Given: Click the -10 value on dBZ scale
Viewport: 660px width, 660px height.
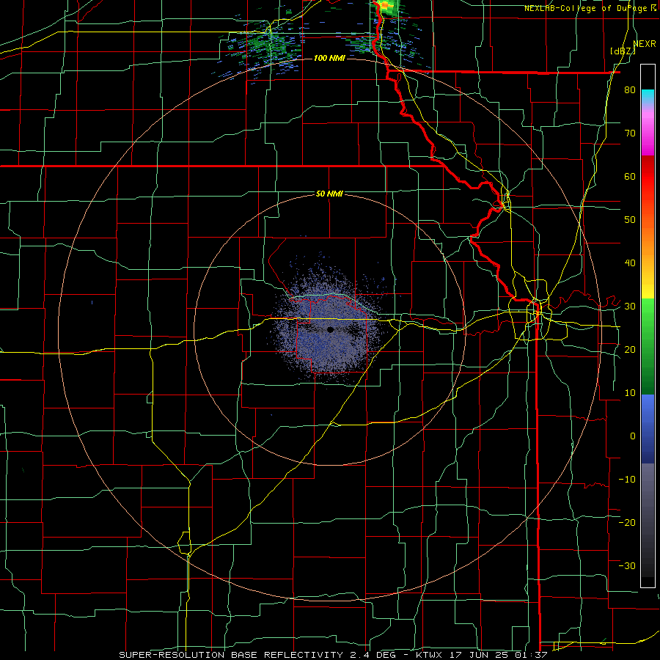Looking at the screenshot, I should click(627, 479).
